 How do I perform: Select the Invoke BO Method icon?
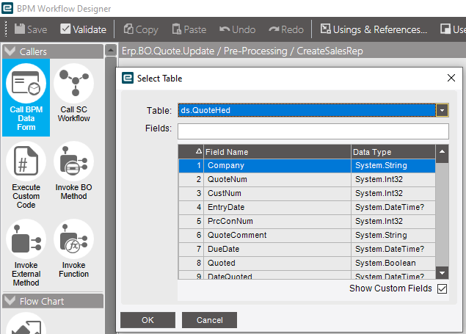click(x=73, y=161)
